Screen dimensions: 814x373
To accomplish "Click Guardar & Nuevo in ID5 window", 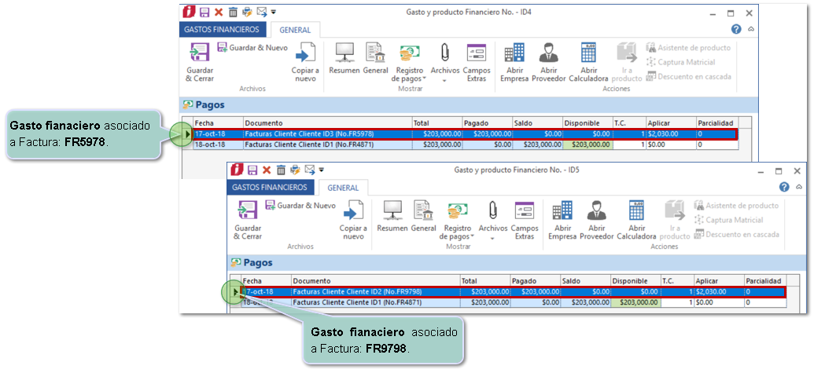I will pos(300,206).
